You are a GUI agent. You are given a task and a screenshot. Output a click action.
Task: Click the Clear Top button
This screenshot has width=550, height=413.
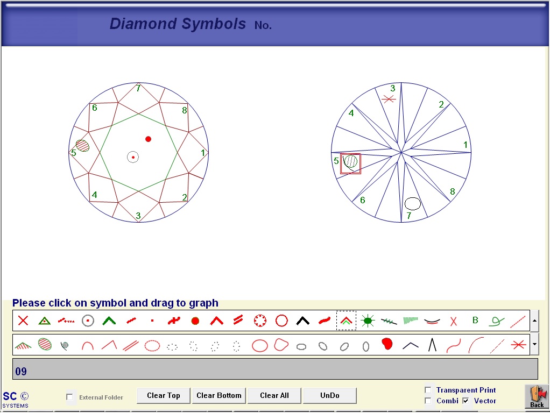click(164, 396)
